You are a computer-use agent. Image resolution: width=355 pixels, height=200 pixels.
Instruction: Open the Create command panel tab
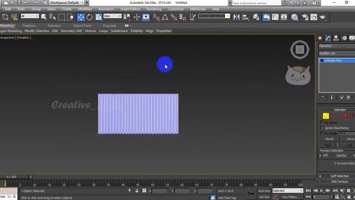click(320, 38)
